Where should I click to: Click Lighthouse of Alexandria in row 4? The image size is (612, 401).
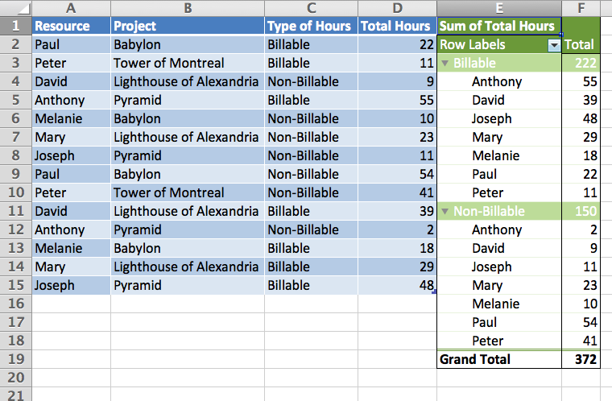point(188,81)
